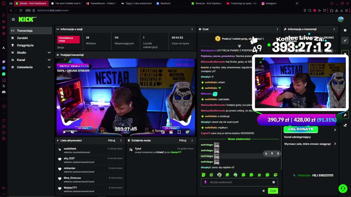
Task: Open the green support headset chat bubble
Action: (343, 189)
